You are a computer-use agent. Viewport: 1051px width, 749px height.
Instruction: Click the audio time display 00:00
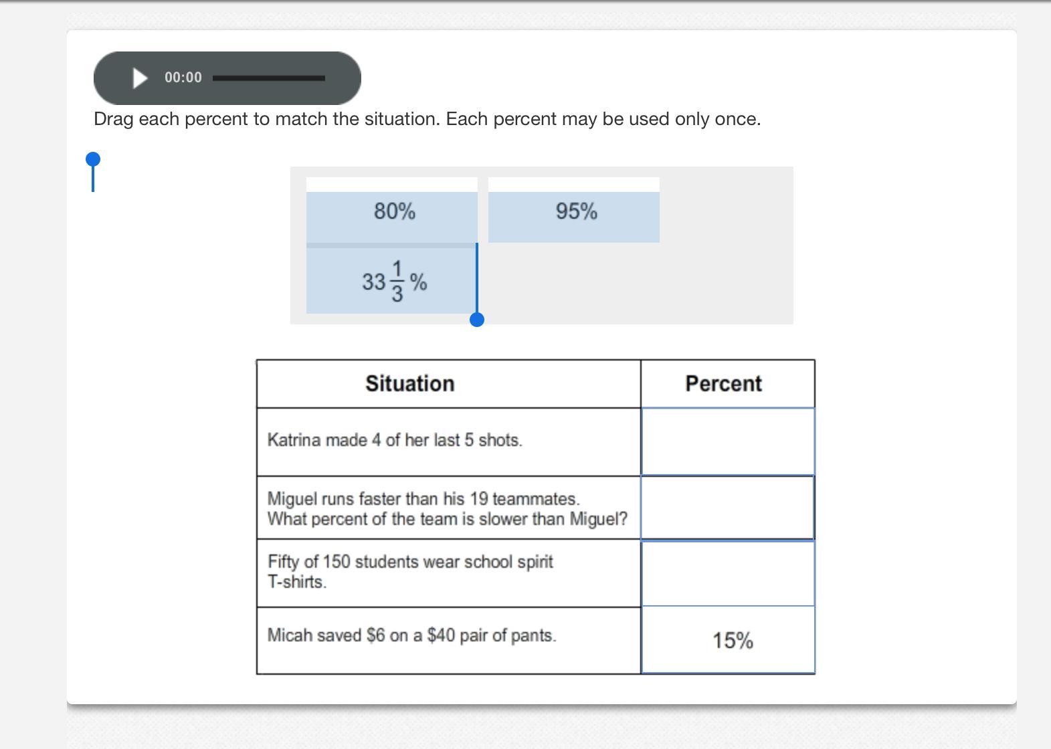183,78
